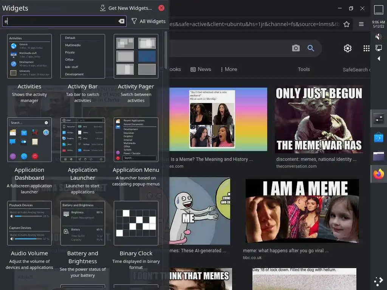
Task: Switch to the News tab
Action: tap(201, 69)
